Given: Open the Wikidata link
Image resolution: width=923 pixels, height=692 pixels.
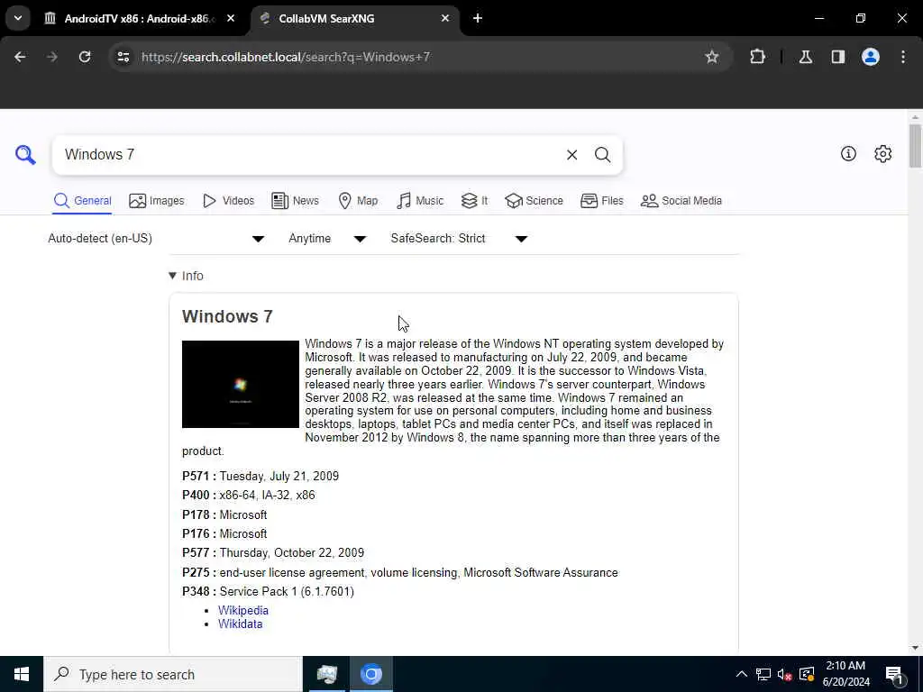Looking at the screenshot, I should tap(240, 624).
